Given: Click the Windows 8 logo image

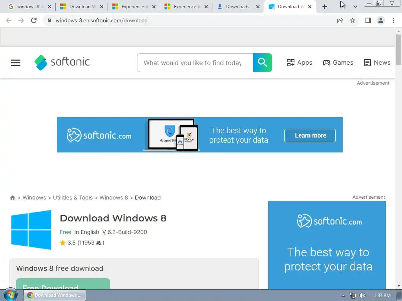Looking at the screenshot, I should 31,230.
